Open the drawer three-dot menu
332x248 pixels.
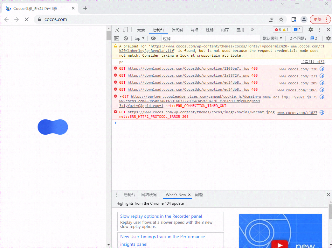pyautogui.click(x=117, y=195)
